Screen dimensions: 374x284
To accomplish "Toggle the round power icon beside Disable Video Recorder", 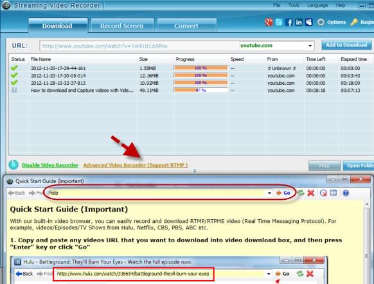I will [13, 164].
